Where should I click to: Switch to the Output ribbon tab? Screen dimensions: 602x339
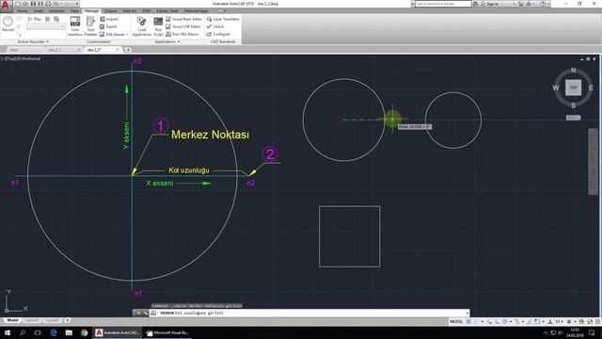(111, 10)
